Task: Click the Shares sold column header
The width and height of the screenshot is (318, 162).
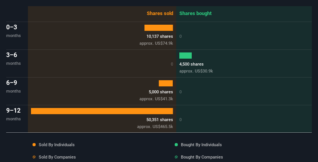Action: pos(160,13)
